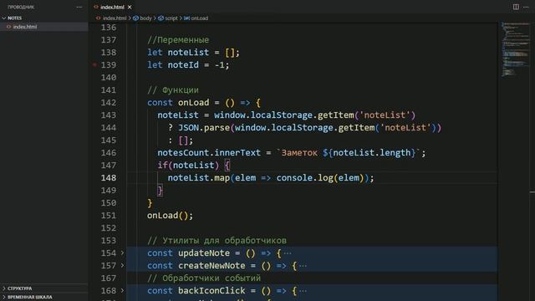Screen dimensions: 535x301
Task: Click index.html breadcrumb segment
Action: tap(115, 18)
